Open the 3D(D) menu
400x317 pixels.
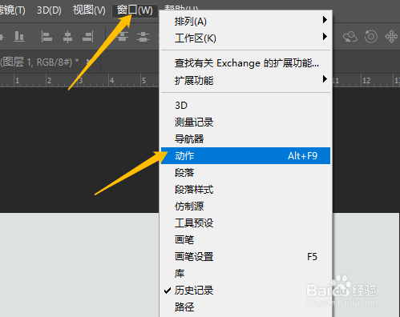coord(49,10)
